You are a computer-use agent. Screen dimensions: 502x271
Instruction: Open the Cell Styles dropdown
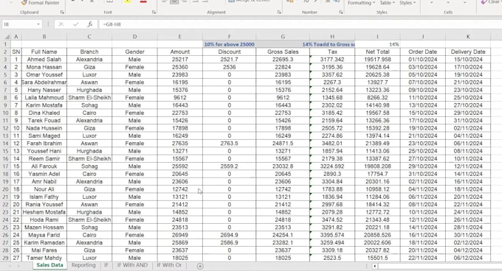(408, 3)
